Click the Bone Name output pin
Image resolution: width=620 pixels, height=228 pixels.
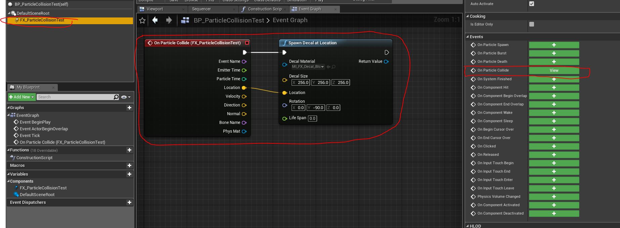tap(244, 123)
